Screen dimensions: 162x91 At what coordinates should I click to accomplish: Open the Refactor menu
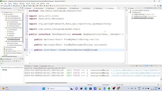(16, 4)
